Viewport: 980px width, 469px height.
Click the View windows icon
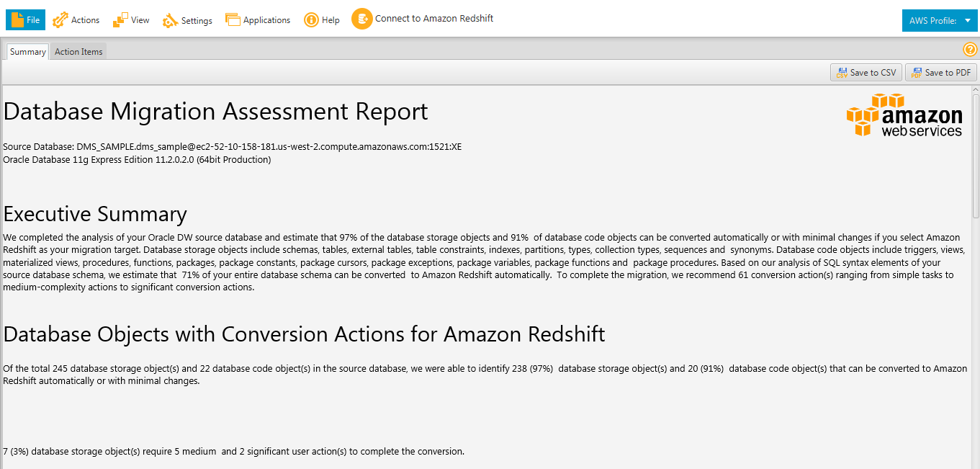[120, 20]
